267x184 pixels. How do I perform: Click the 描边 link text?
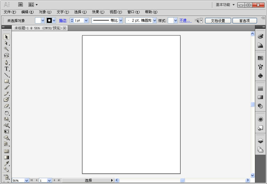point(63,21)
